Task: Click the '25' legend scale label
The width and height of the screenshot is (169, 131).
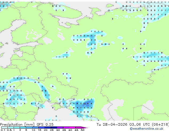Action: (52, 130)
